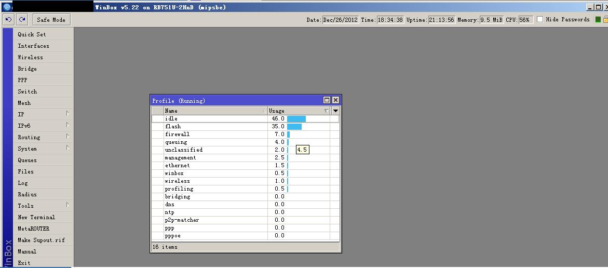This screenshot has width=608, height=268.
Task: Click the WinBox logo icon in title bar
Action: [7, 7]
